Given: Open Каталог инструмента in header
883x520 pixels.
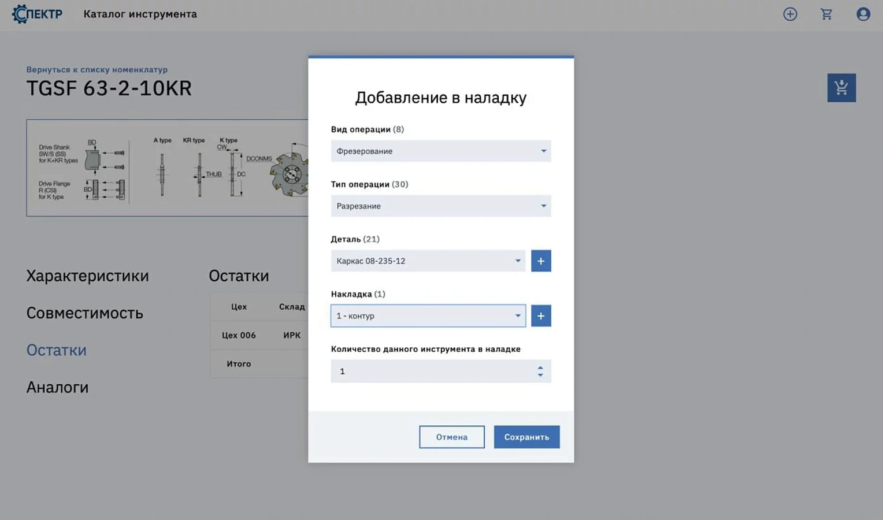Looking at the screenshot, I should [140, 14].
